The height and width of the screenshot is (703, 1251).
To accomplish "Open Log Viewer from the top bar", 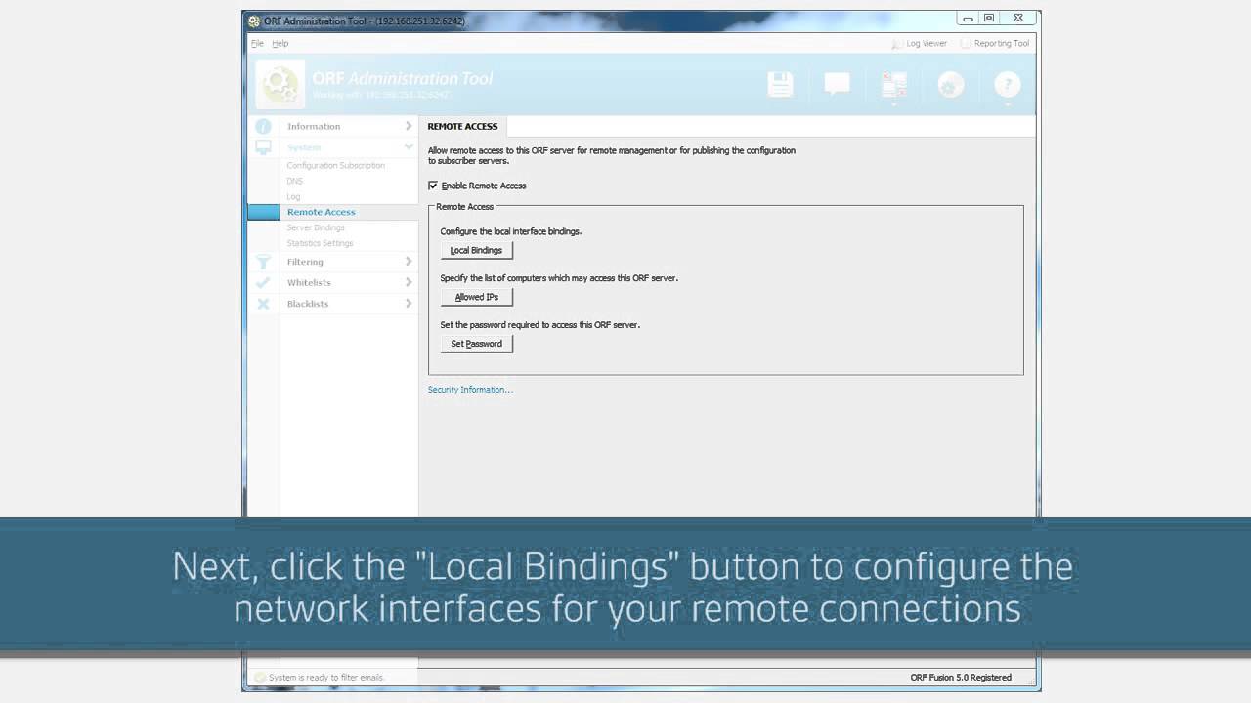I will point(919,43).
